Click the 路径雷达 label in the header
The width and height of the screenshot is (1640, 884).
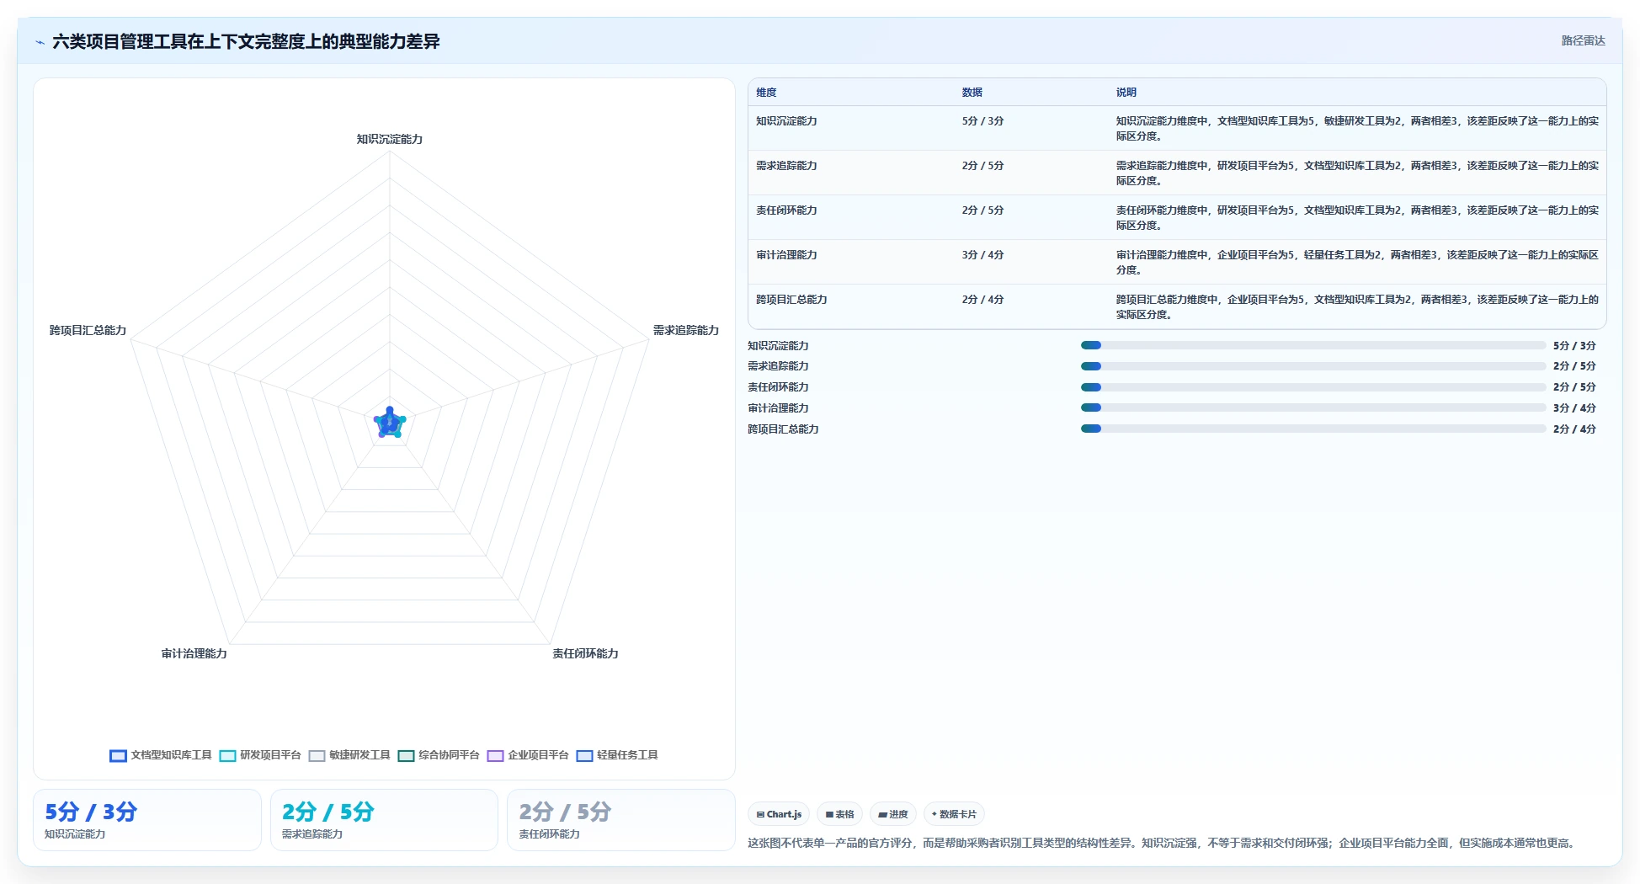1583,40
